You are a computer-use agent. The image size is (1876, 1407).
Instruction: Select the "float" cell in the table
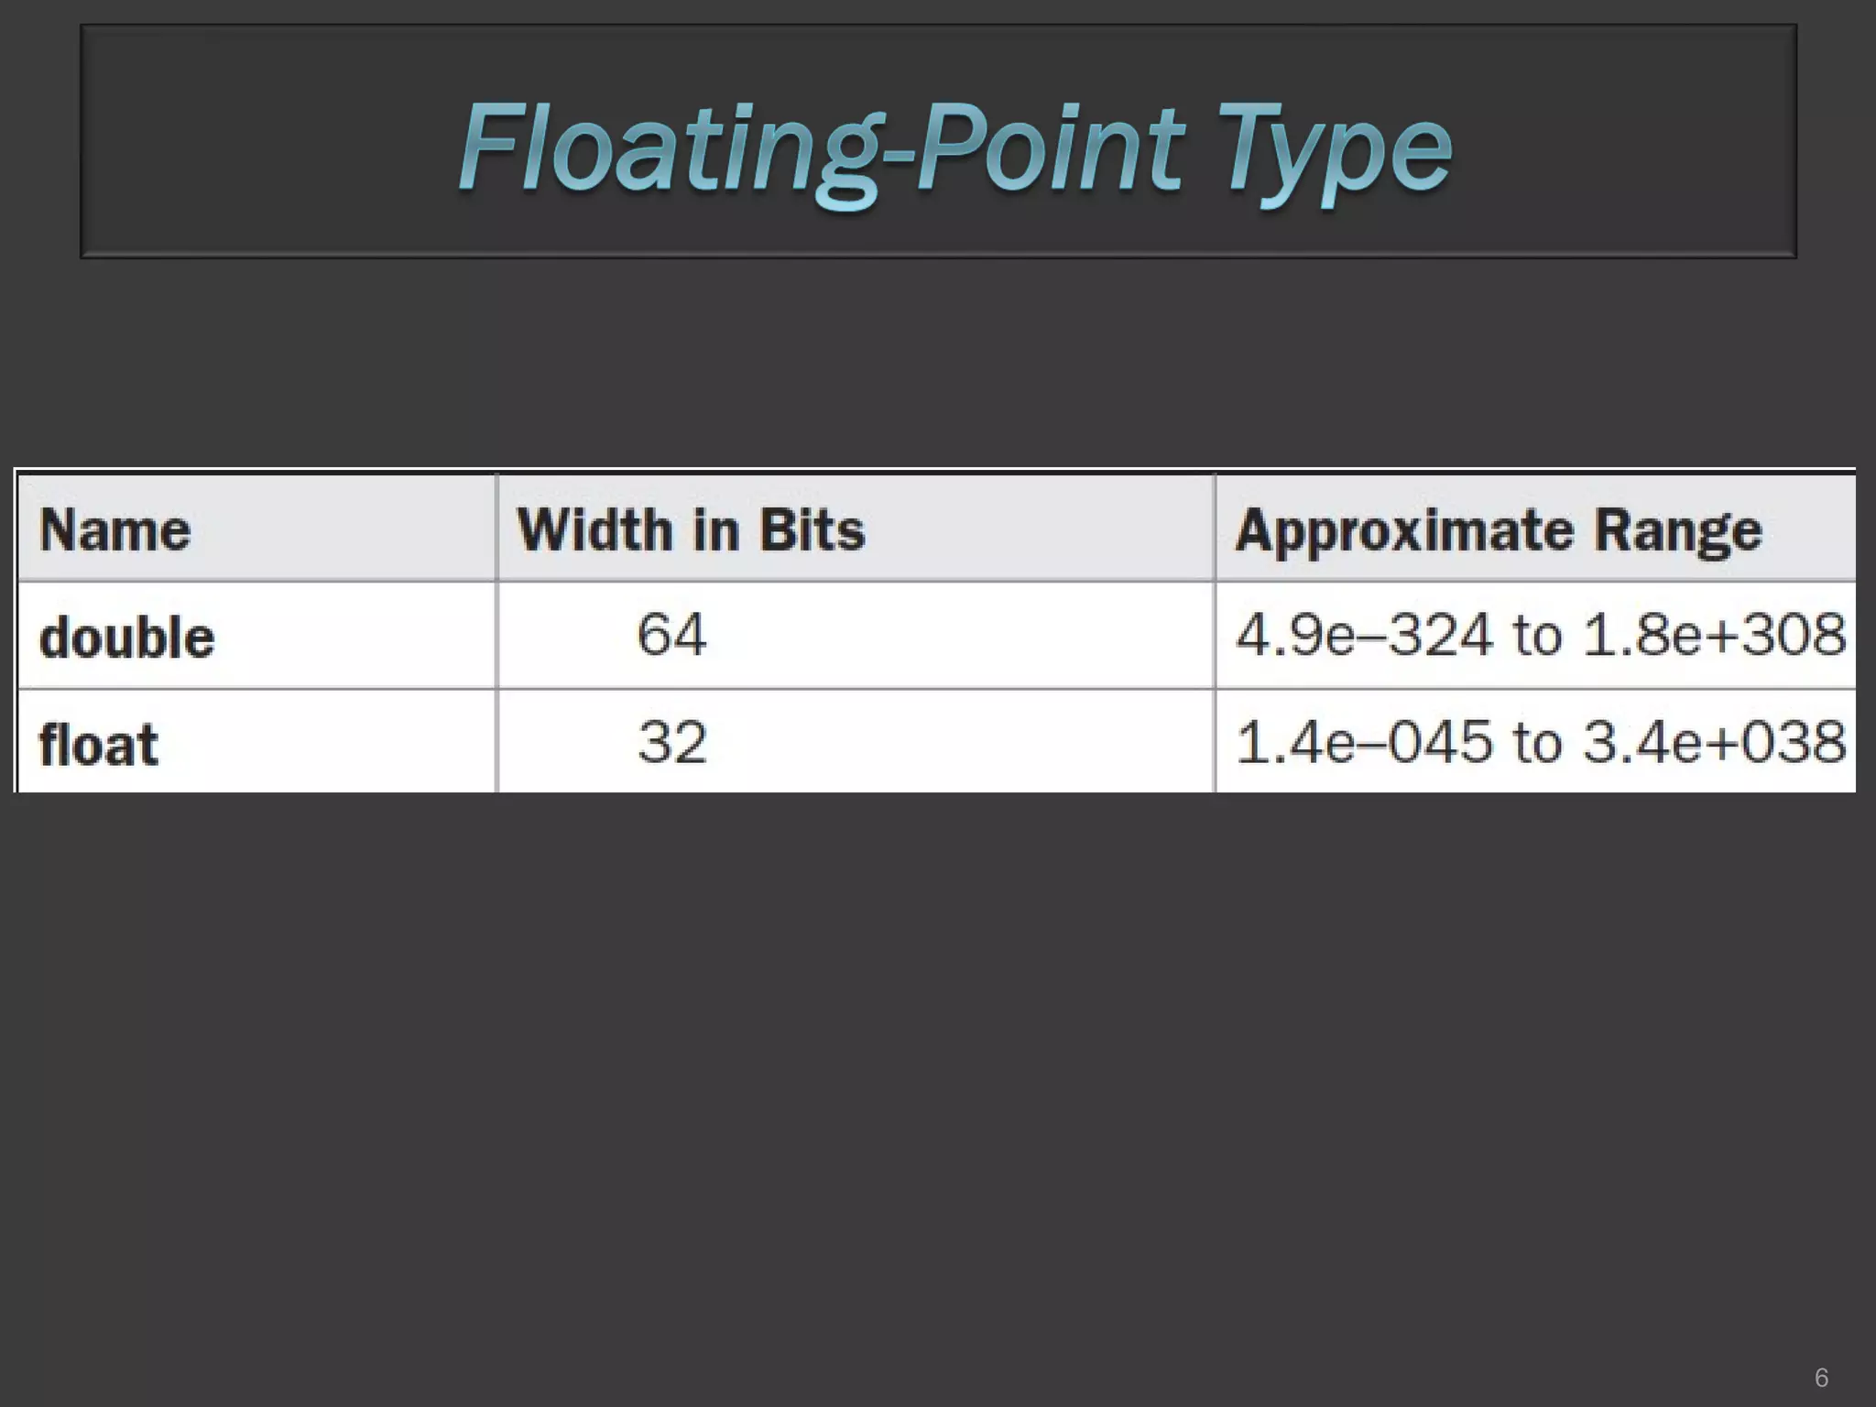coord(99,744)
